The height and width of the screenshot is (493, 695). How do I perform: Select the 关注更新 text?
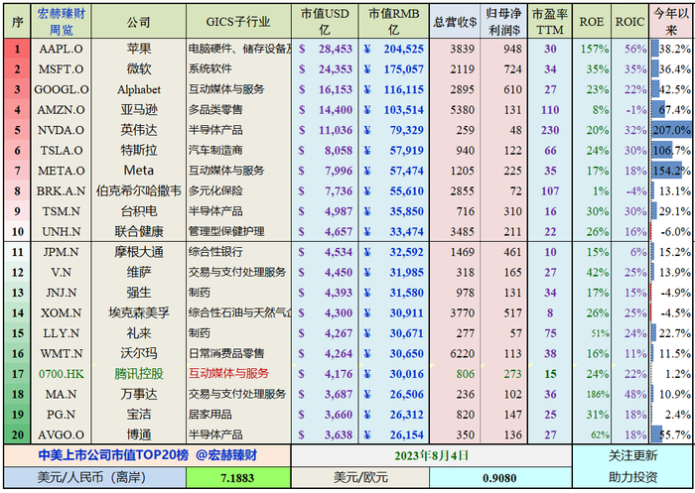(x=632, y=455)
